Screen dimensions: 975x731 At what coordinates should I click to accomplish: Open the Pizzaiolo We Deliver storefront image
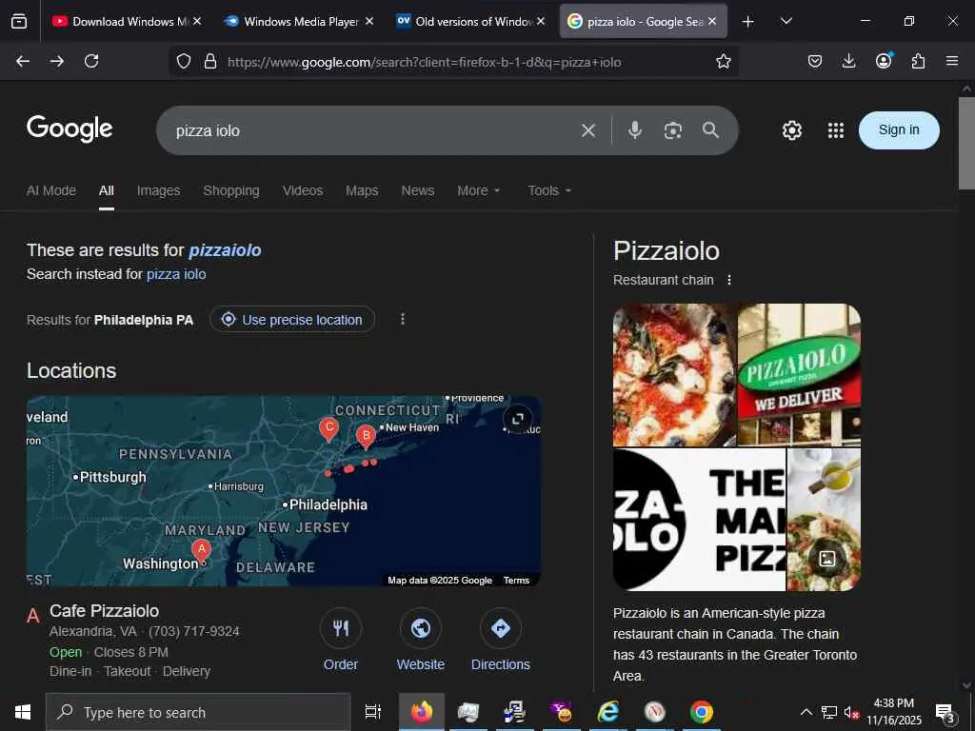pos(799,375)
